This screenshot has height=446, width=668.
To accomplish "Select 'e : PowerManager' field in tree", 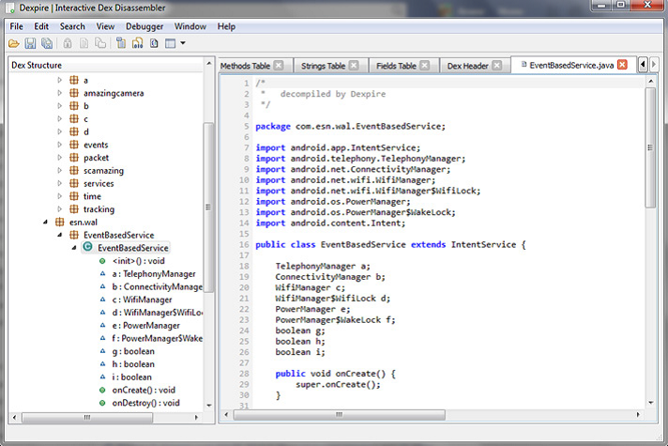I will (x=145, y=325).
